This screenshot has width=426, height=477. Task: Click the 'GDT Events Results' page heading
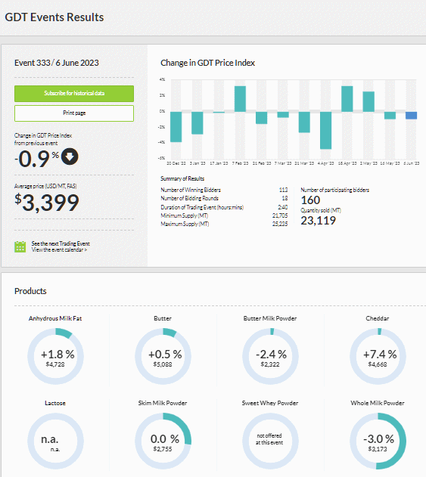(54, 17)
